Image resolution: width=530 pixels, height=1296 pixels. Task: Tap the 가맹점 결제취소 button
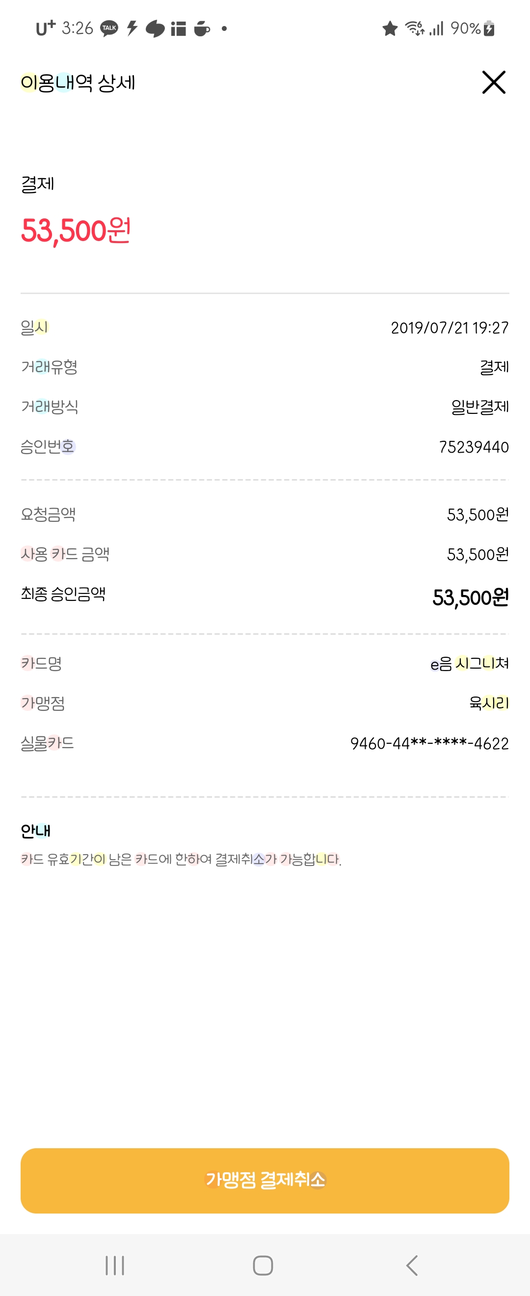tap(265, 1180)
